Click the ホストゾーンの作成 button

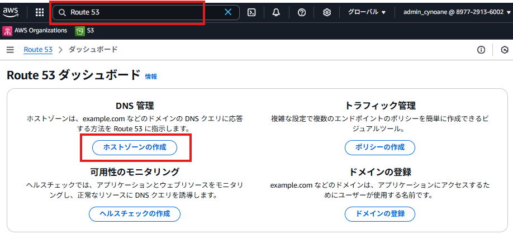click(135, 147)
